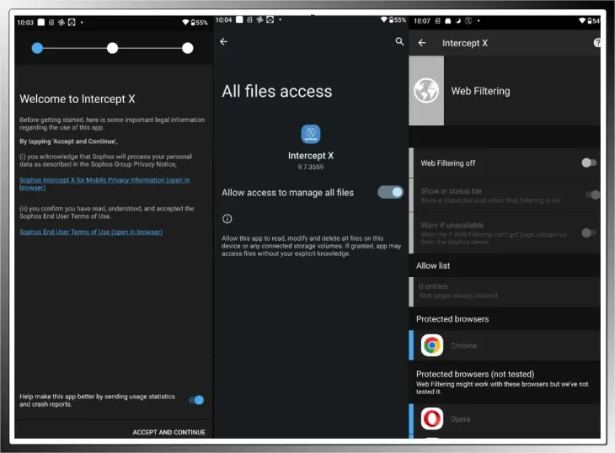This screenshot has width=615, height=453.
Task: Select the Chrome browser icon
Action: click(432, 345)
